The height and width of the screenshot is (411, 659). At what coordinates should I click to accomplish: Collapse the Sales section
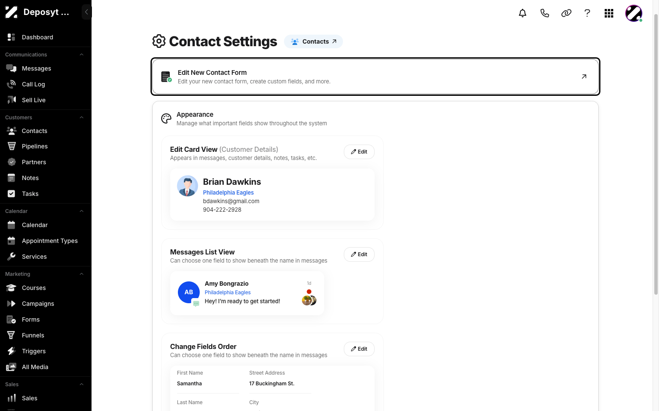pos(81,384)
